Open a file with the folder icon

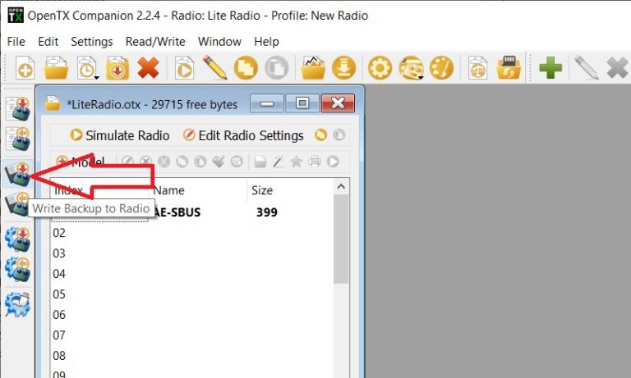point(56,68)
